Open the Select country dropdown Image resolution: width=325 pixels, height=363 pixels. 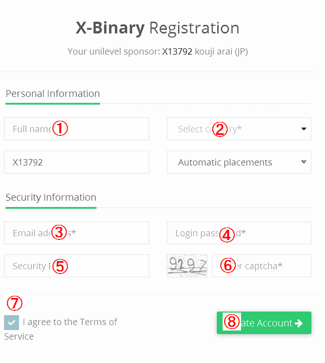(x=239, y=129)
